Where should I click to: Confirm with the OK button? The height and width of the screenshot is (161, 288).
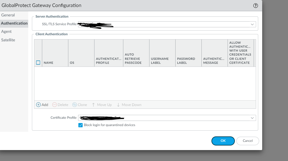pos(223,141)
